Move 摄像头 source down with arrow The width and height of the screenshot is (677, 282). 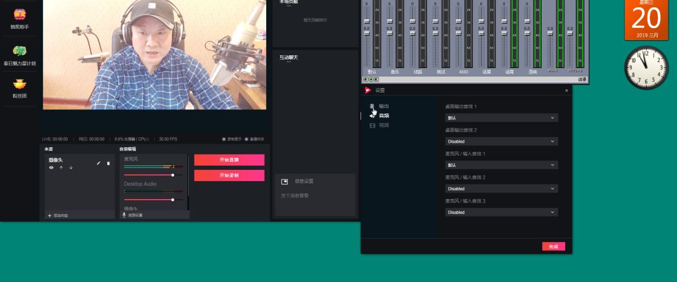coord(71,168)
